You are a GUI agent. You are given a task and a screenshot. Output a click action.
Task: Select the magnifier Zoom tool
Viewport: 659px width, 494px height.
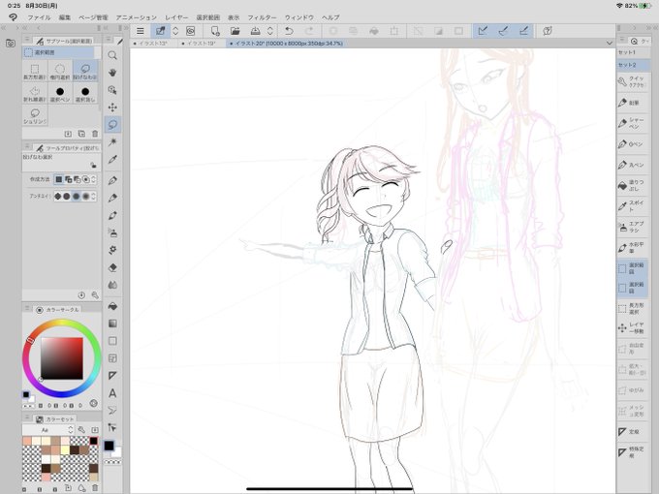[x=112, y=55]
